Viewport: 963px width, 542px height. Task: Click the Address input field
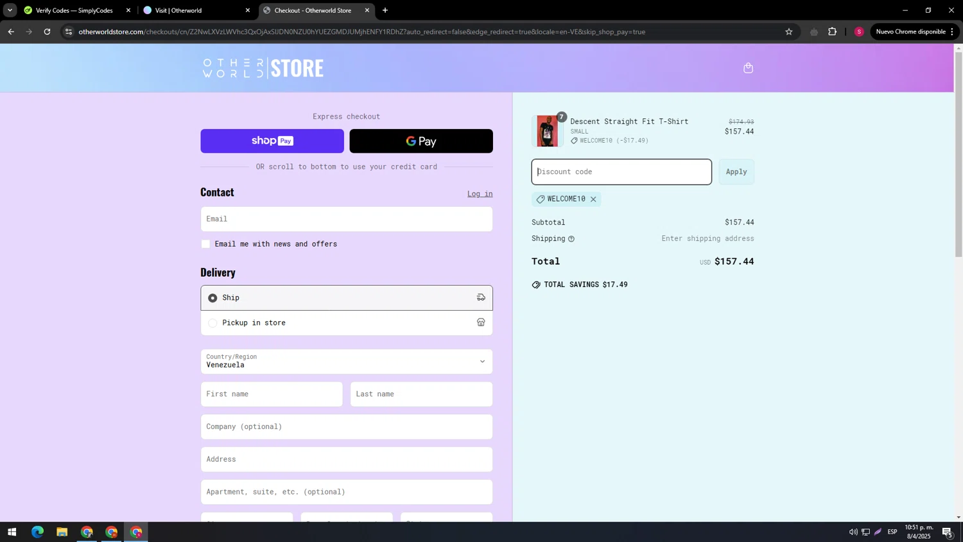347,460
